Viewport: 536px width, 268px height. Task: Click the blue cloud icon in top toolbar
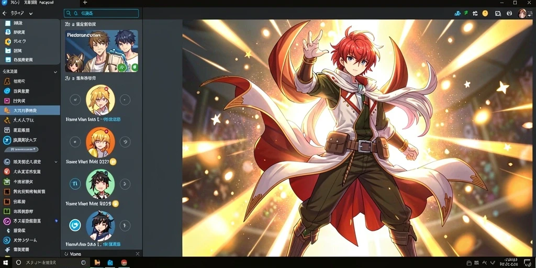click(457, 13)
